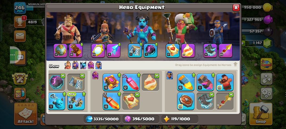Click the Frozen Arrow slot under Archer Queen
Viewport: 286px width, 129px height.
(x=113, y=51)
